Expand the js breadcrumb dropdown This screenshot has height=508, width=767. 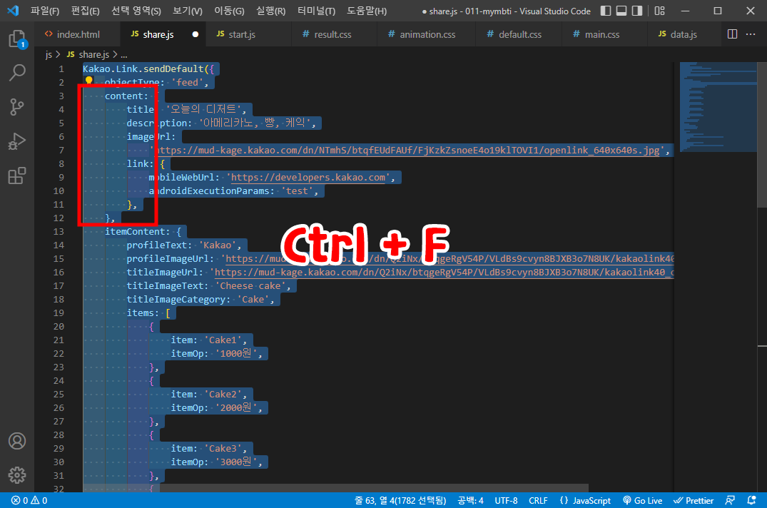click(x=48, y=54)
